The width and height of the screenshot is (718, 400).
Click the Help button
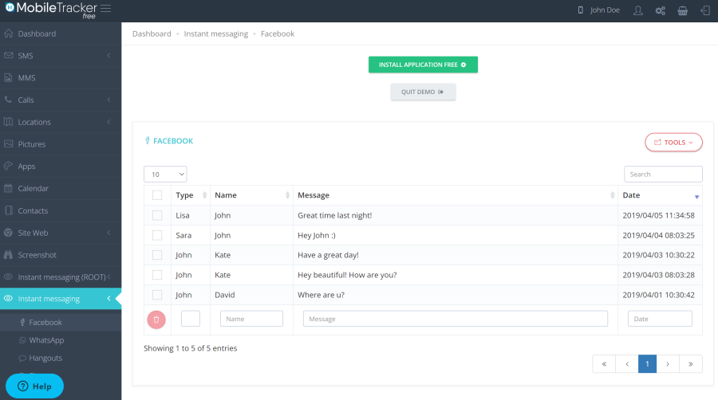(34, 386)
